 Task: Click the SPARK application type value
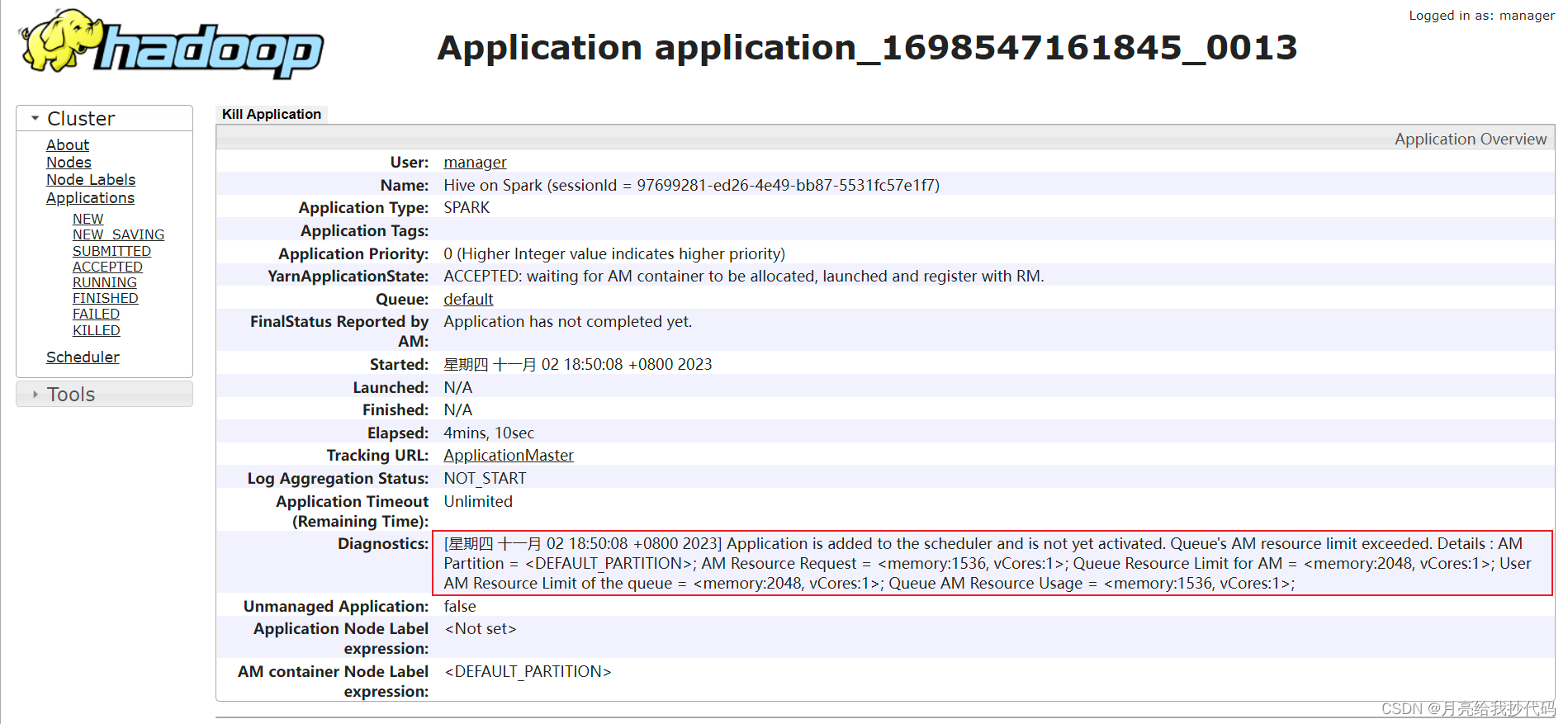(x=467, y=208)
